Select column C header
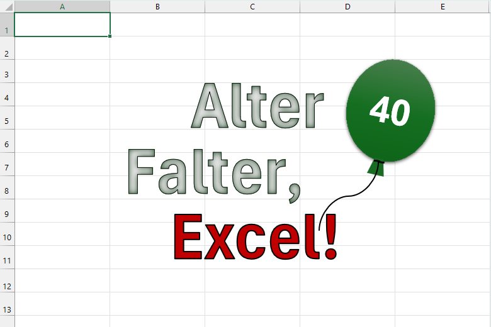This screenshot has height=327, width=491. pos(252,6)
